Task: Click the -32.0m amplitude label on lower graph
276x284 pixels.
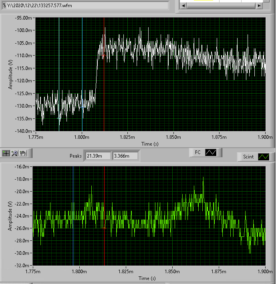Action: [x=22, y=265]
